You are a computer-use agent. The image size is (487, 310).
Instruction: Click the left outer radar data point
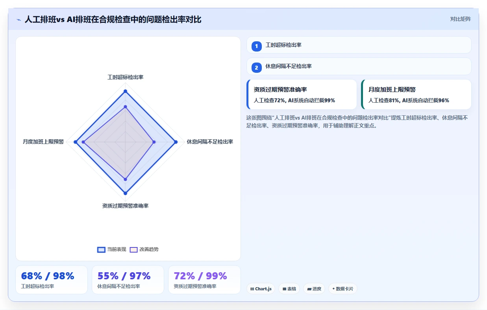point(76,142)
